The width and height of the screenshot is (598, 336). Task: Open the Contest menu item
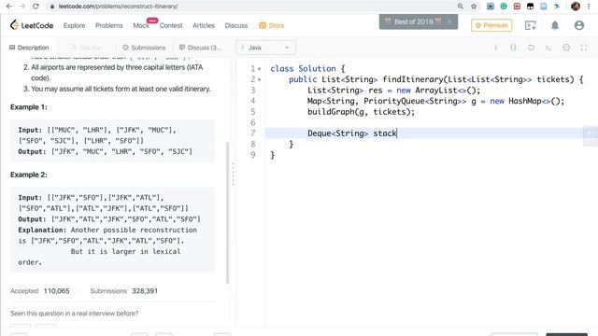pyautogui.click(x=171, y=25)
